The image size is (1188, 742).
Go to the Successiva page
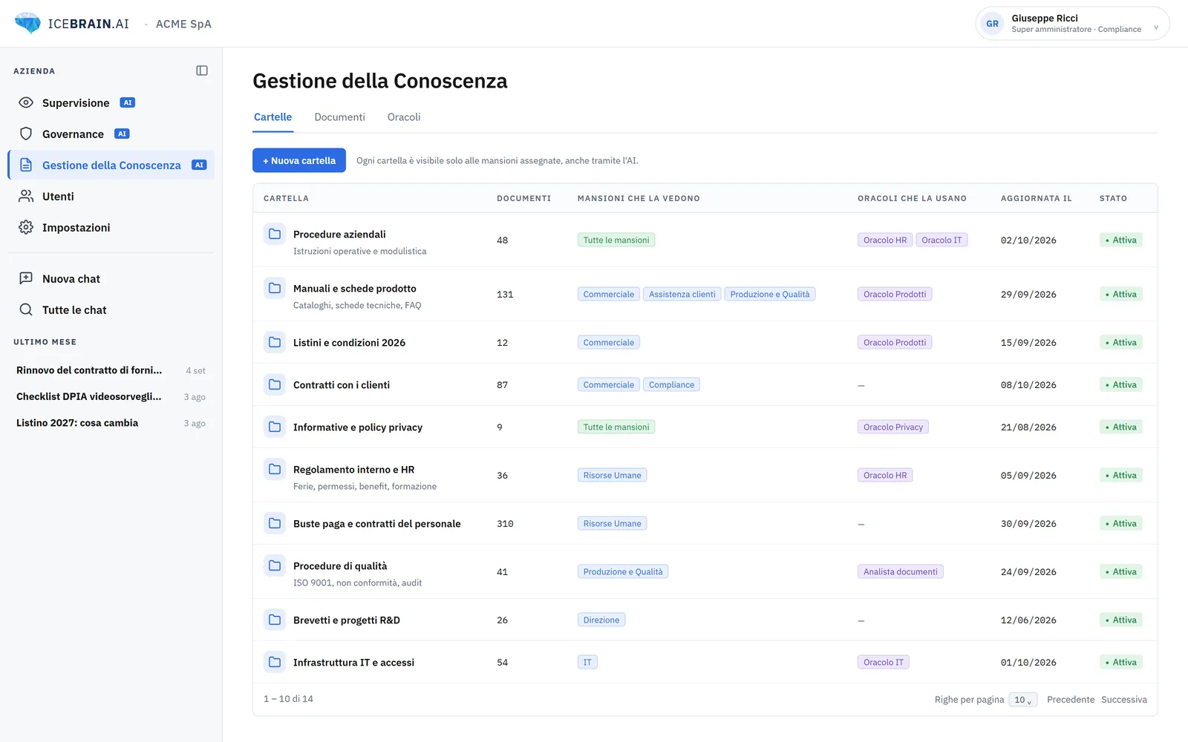(x=1124, y=700)
